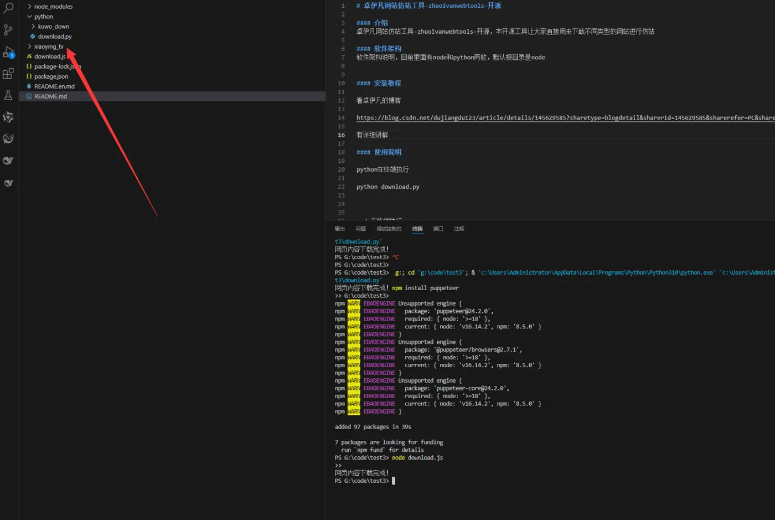
Task: Open the Search view in activity bar
Action: point(8,8)
